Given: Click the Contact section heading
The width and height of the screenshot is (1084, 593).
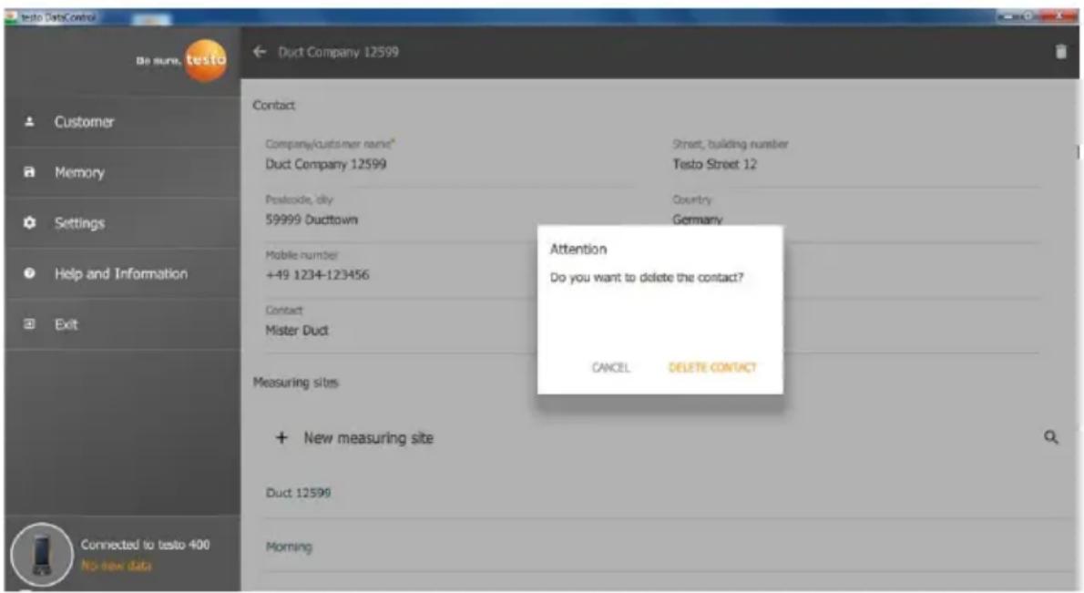Looking at the screenshot, I should click(x=274, y=105).
